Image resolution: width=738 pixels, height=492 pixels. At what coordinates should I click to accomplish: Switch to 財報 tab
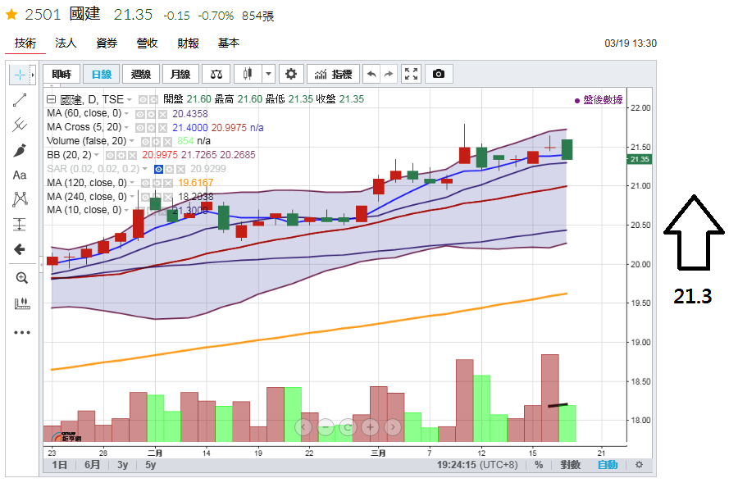[x=188, y=43]
